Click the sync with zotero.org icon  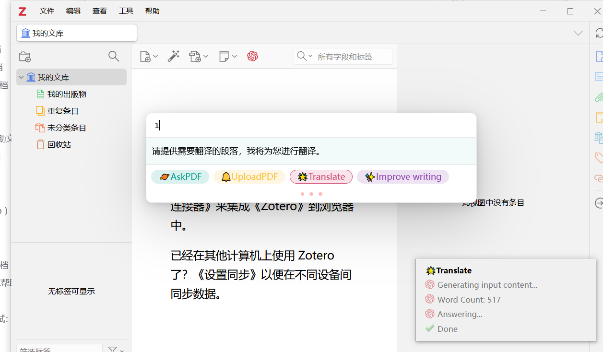click(x=599, y=33)
